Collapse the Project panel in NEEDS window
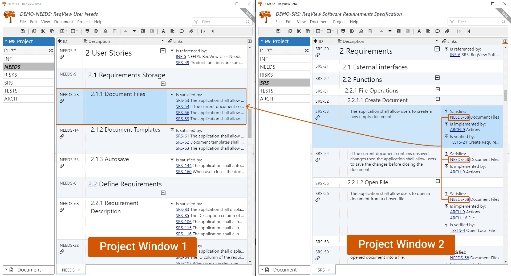The width and height of the screenshot is (511, 276). click(x=6, y=41)
